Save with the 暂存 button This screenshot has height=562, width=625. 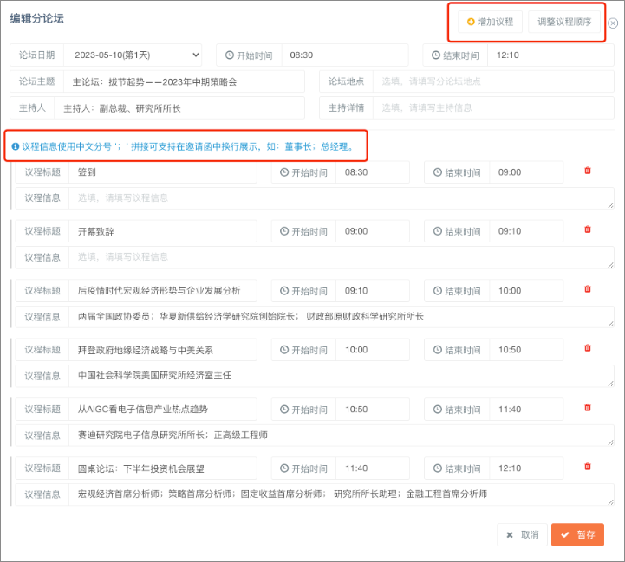click(x=577, y=534)
